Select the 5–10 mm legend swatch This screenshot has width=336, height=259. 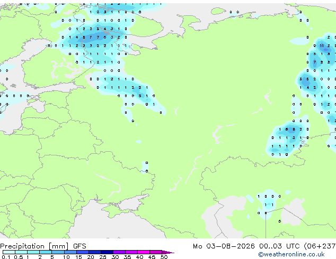58,252
